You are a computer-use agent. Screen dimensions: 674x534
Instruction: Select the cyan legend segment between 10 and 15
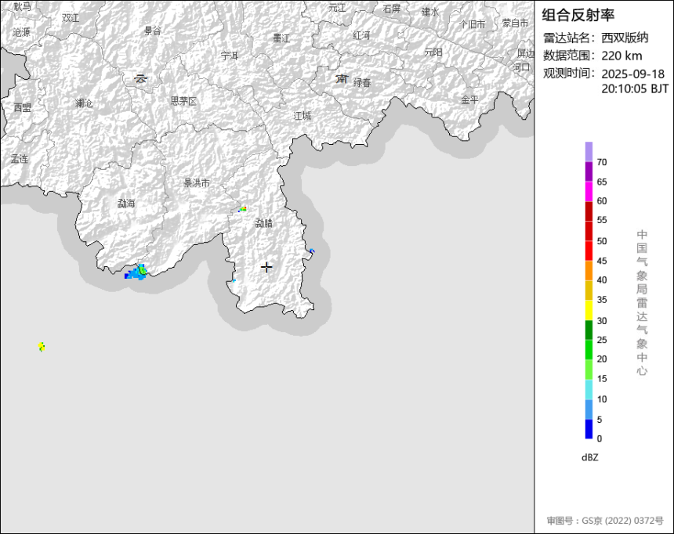[589, 390]
